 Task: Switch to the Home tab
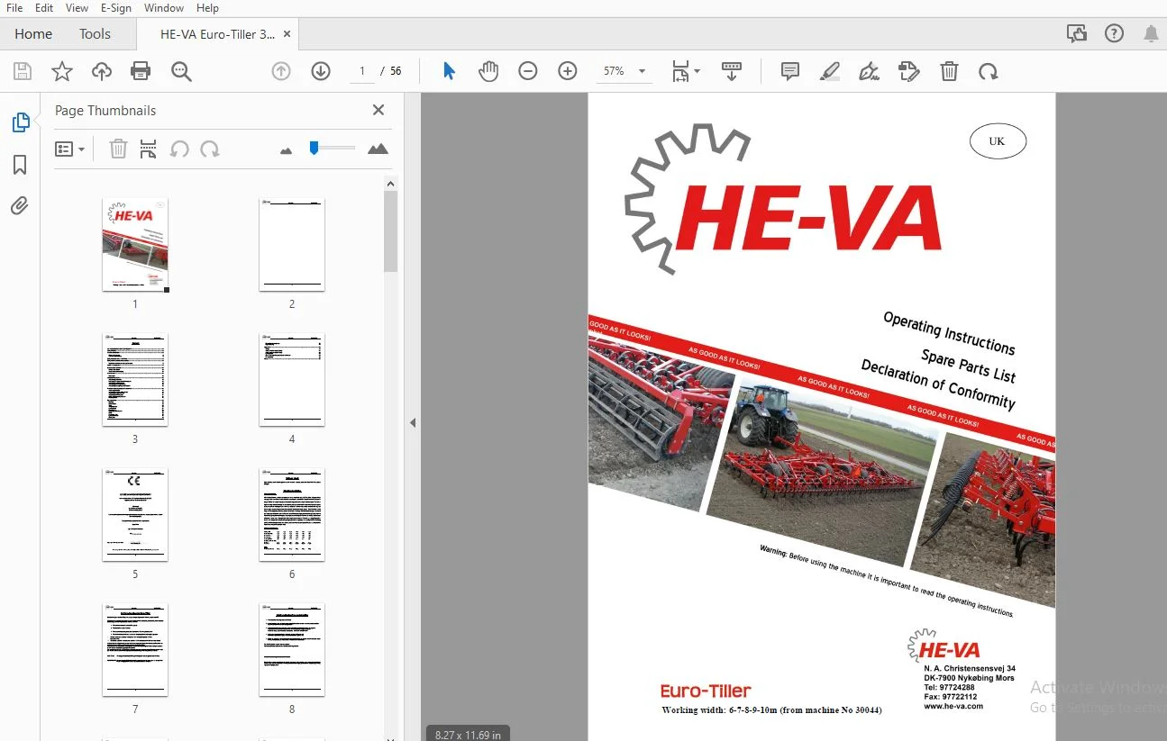click(33, 34)
